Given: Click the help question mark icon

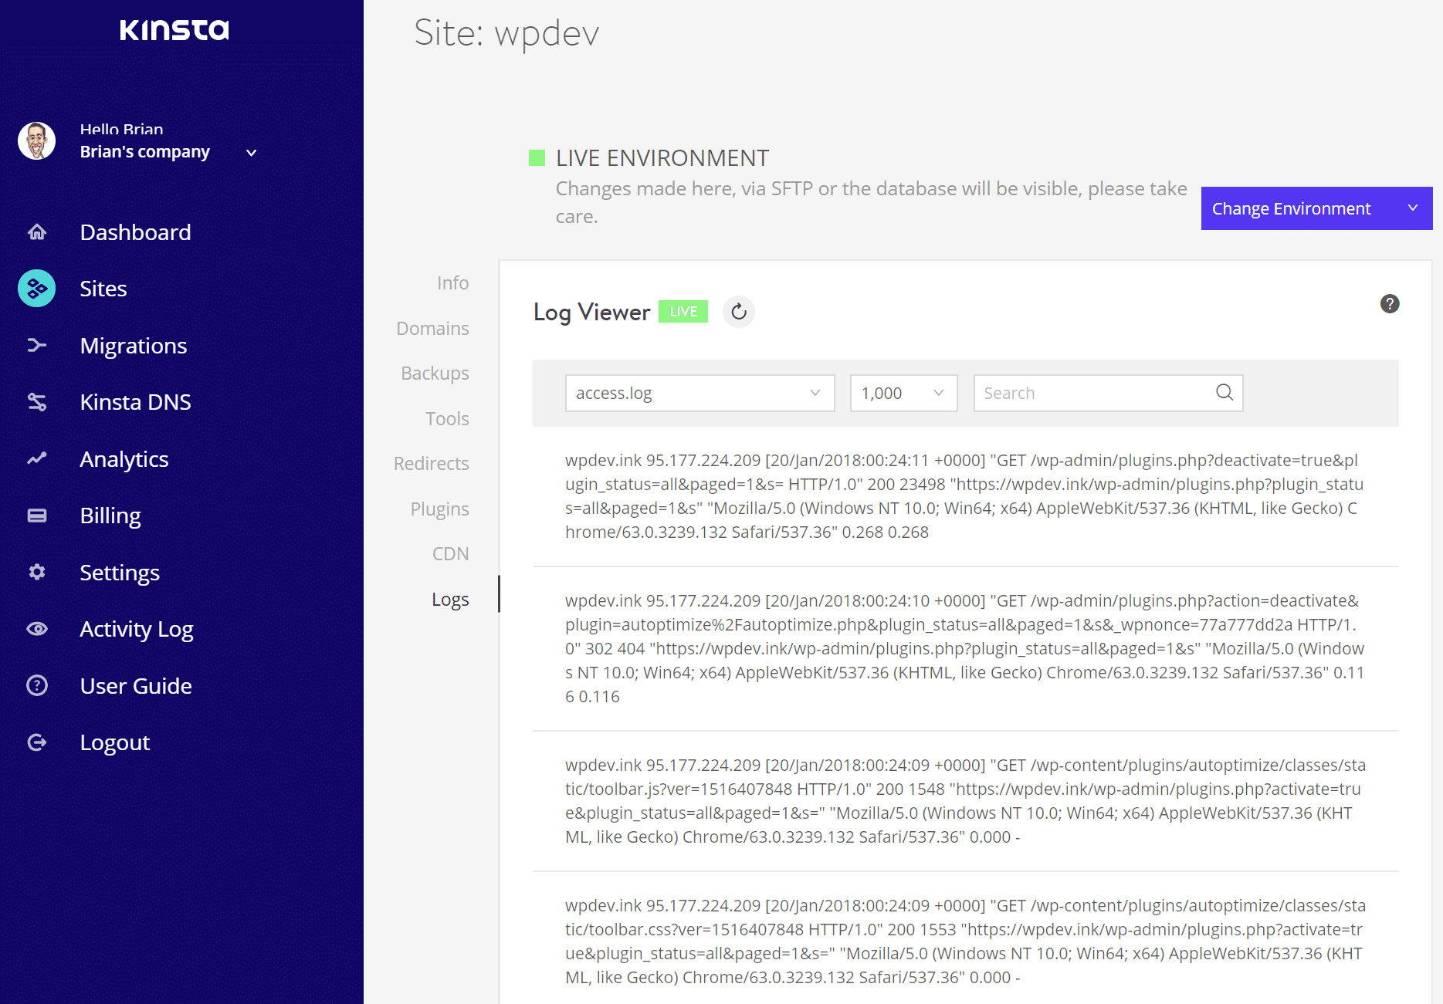Looking at the screenshot, I should 1390,304.
